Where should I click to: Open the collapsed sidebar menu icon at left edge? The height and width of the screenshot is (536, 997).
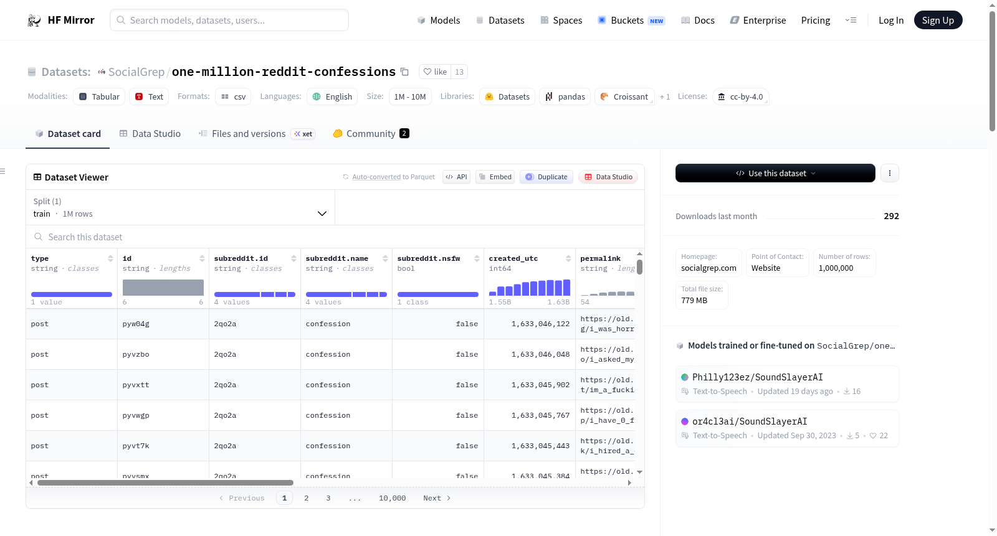click(2, 171)
